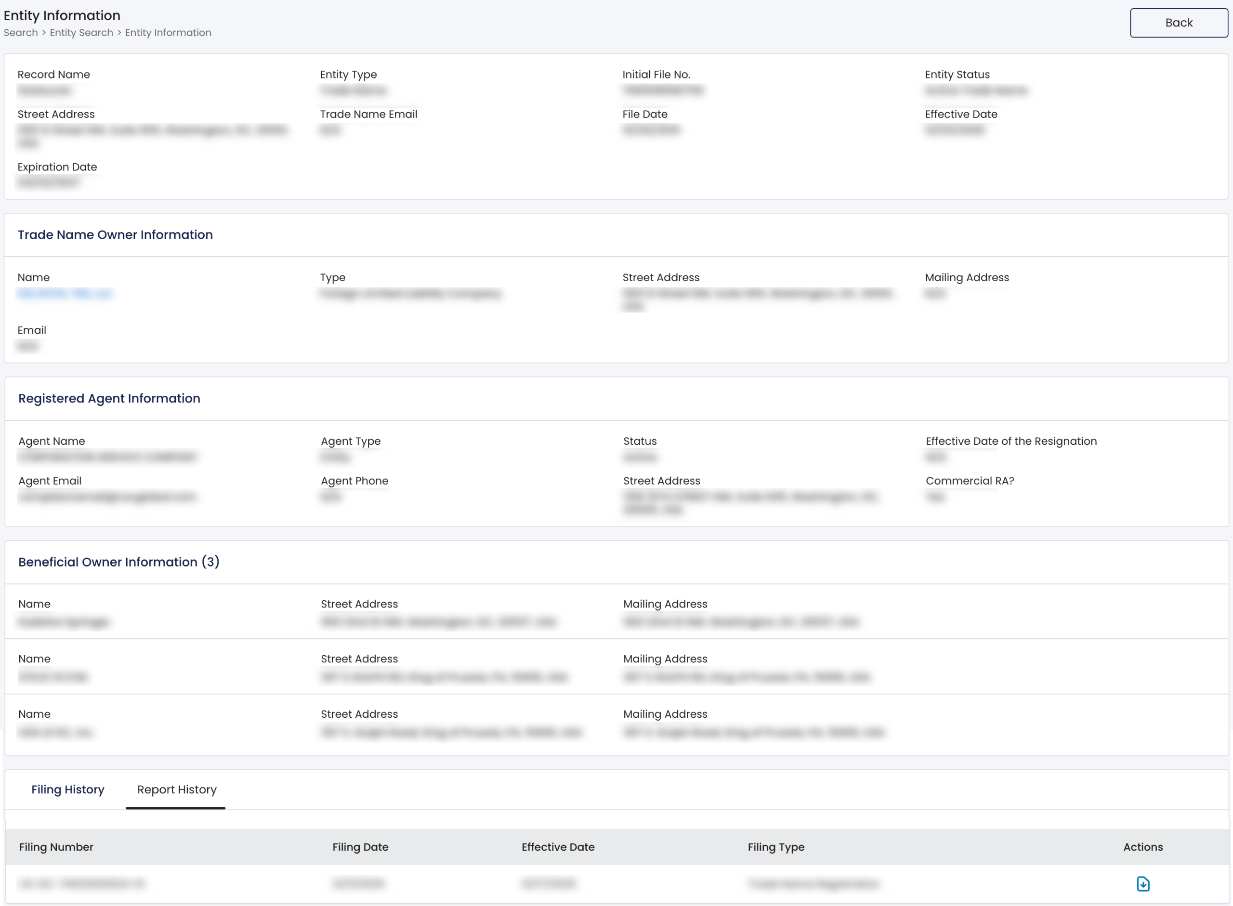Click the Expiration Date label
The width and height of the screenshot is (1233, 906).
(x=57, y=167)
